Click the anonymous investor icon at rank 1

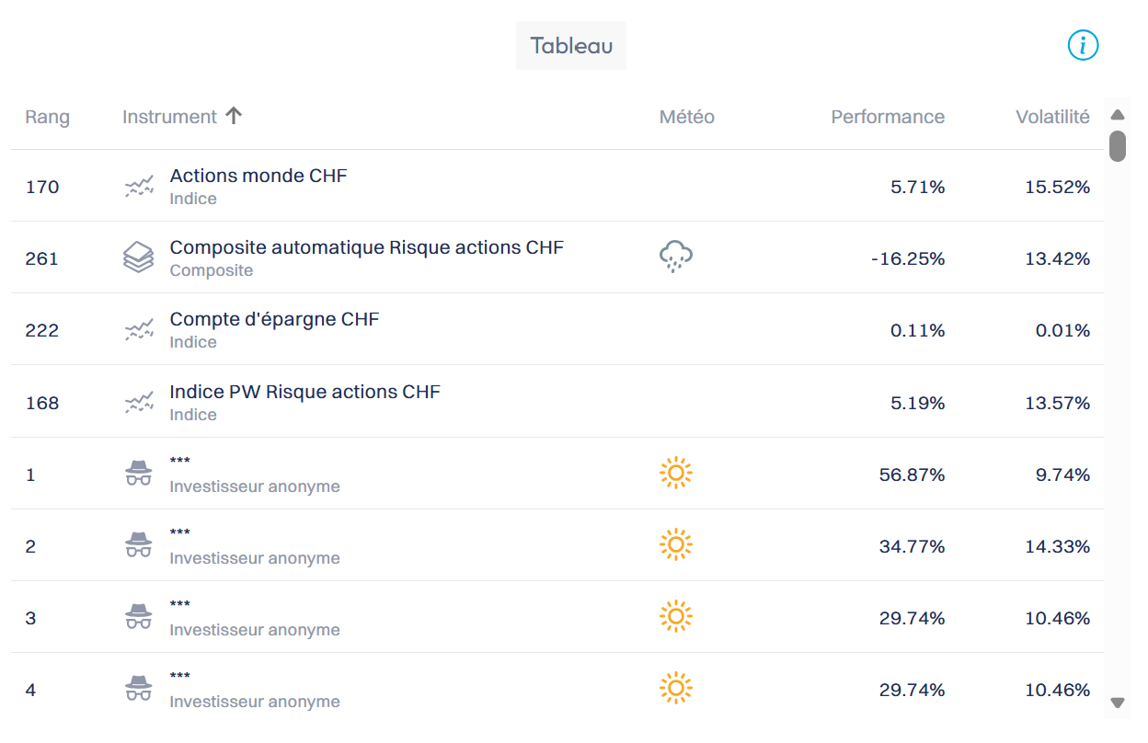(x=139, y=474)
